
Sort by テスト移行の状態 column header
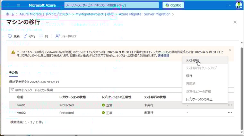pos(155,97)
